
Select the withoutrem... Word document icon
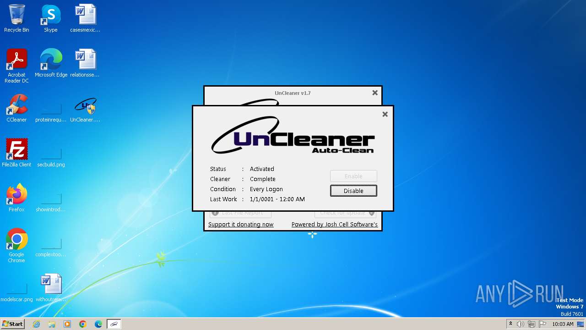[51, 288]
